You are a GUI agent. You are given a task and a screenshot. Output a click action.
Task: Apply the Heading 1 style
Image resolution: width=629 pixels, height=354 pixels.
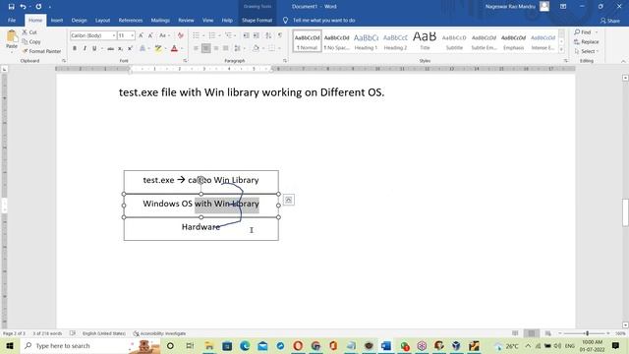pos(366,41)
